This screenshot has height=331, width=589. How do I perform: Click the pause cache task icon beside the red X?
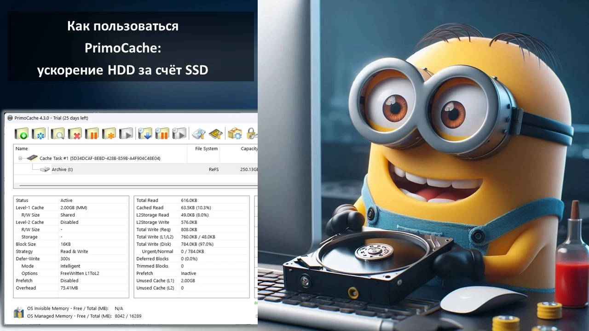(92, 134)
